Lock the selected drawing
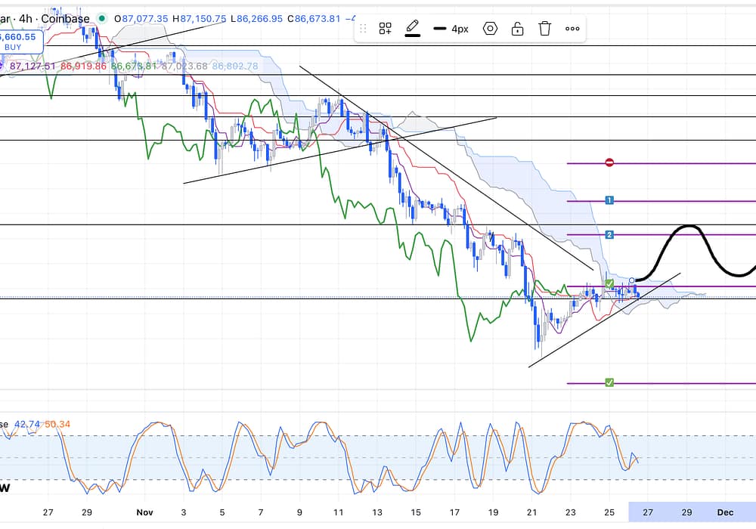Screen dimensions: 756x529 tap(517, 29)
